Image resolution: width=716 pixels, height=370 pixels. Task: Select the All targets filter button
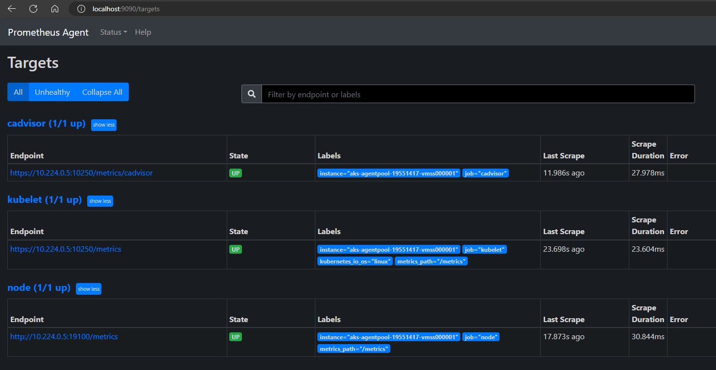click(x=18, y=92)
